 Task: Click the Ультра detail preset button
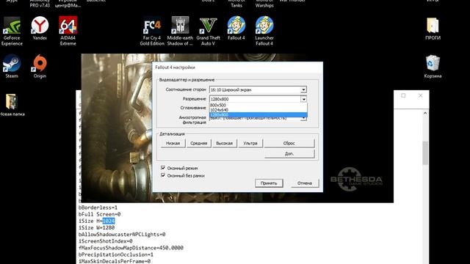(x=250, y=143)
